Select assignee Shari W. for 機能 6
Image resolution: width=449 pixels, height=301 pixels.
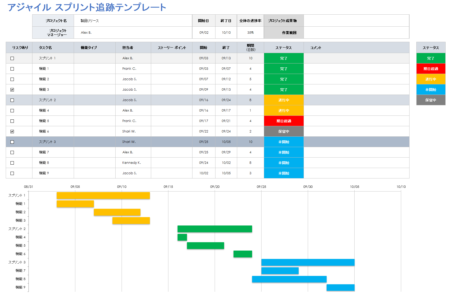[133, 131]
